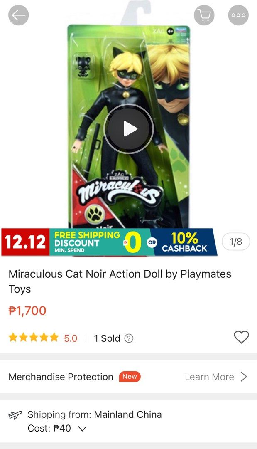Click the shipping airplane icon
Screen dimensions: 257x449
click(15, 414)
